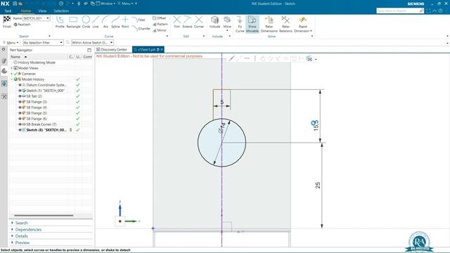Screen dimensions: 450x253
Task: Click the search magnifier icon
Action: (421, 11)
